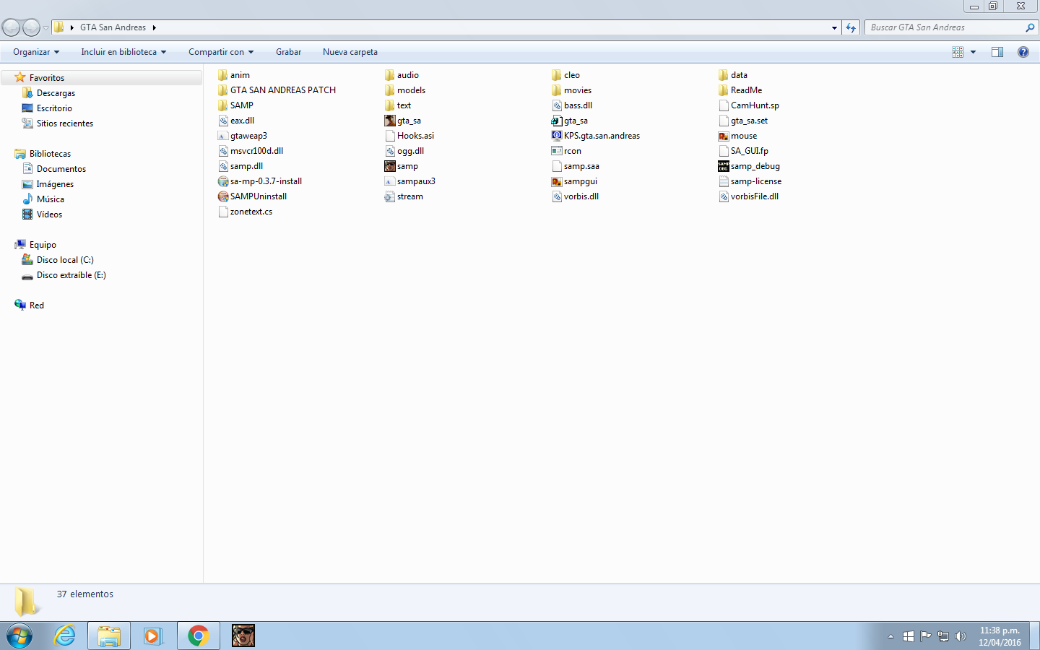Open the GTA SAN ANDREAS PATCH folder
This screenshot has width=1040, height=650.
tap(277, 90)
